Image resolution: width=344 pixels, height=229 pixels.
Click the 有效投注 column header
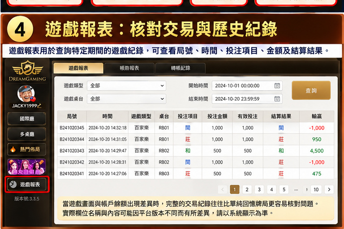click(x=248, y=116)
